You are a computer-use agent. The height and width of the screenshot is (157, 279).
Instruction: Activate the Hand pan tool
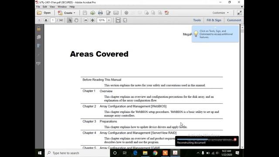click(76, 20)
